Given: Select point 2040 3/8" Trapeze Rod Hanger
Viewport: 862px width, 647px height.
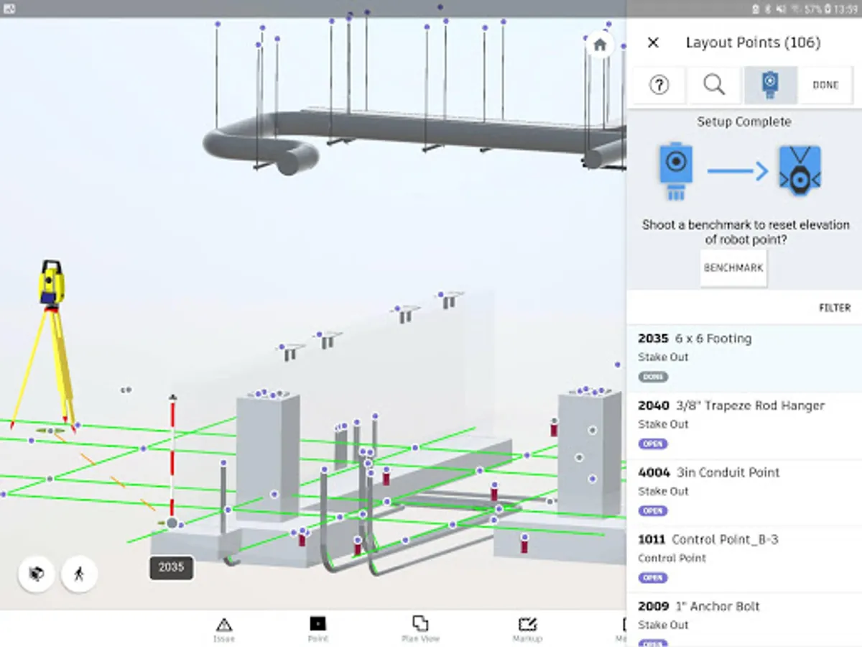Looking at the screenshot, I should [744, 426].
